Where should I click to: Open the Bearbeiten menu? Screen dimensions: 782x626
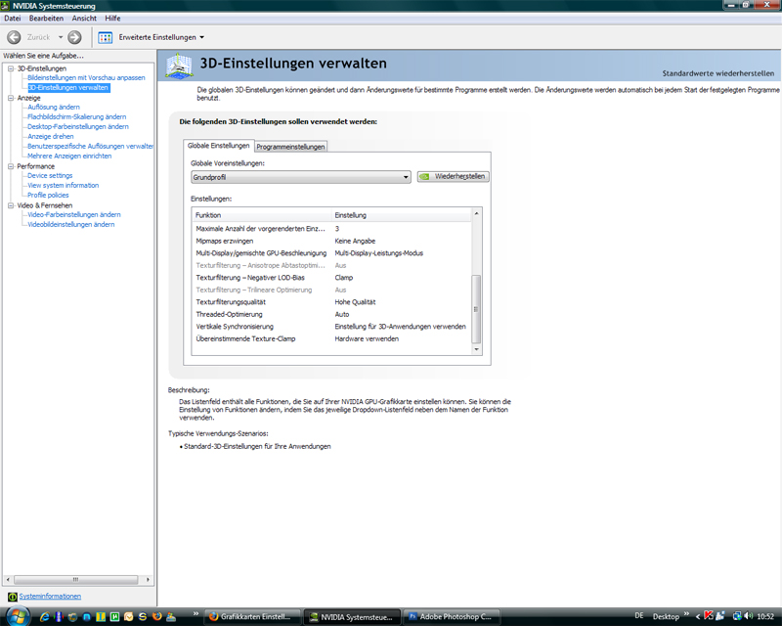(46, 19)
